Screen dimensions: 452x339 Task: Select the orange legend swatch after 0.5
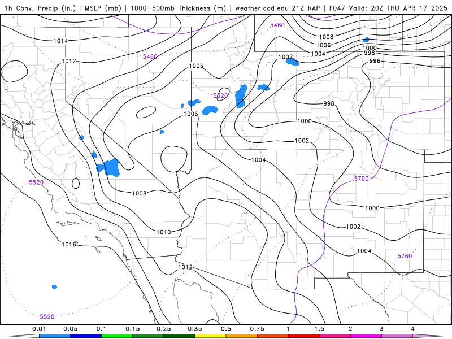(242, 336)
